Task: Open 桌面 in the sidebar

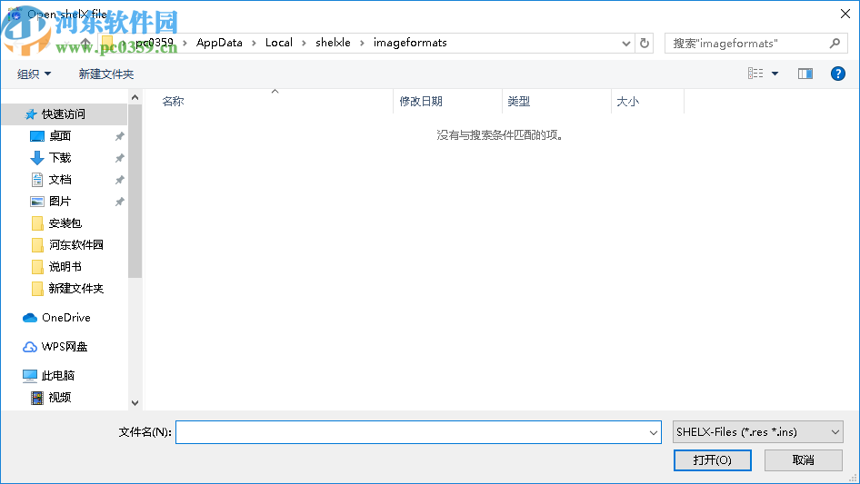Action: coord(60,136)
